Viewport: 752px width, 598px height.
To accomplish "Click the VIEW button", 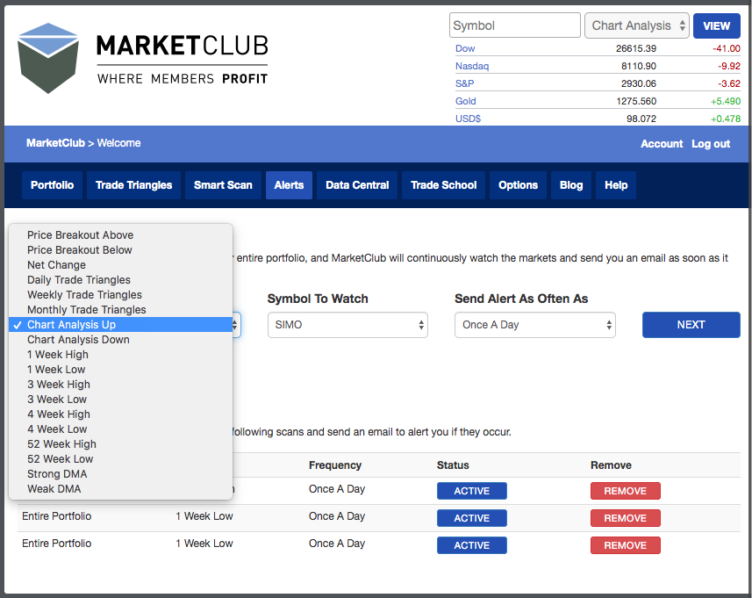I will (717, 26).
